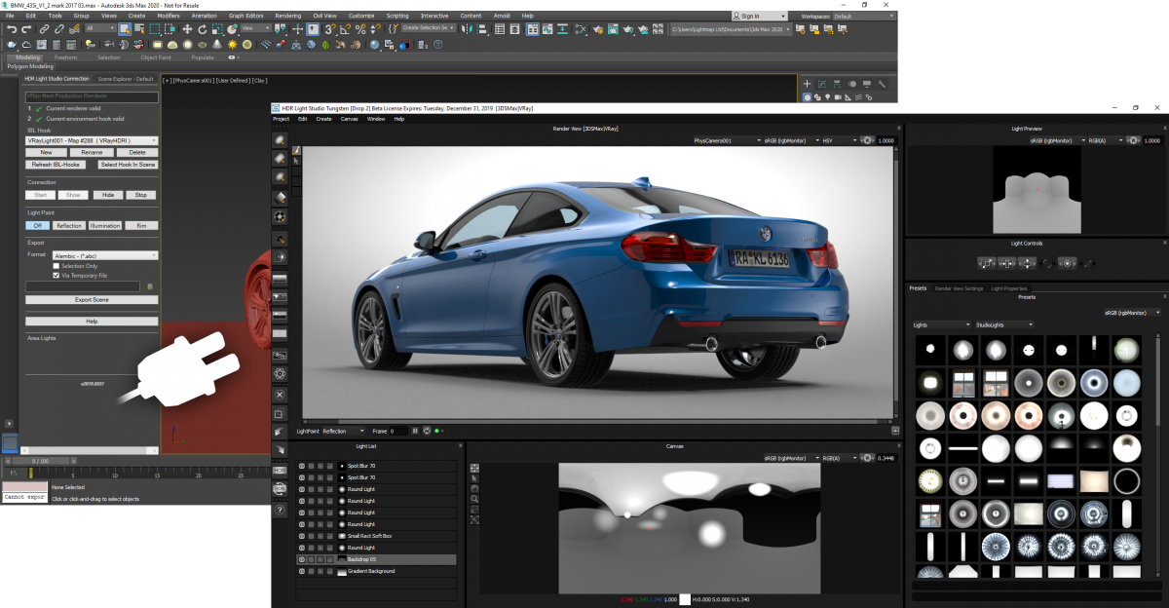Open the help question mark in HDR toolbar
The height and width of the screenshot is (608, 1169).
click(x=281, y=511)
